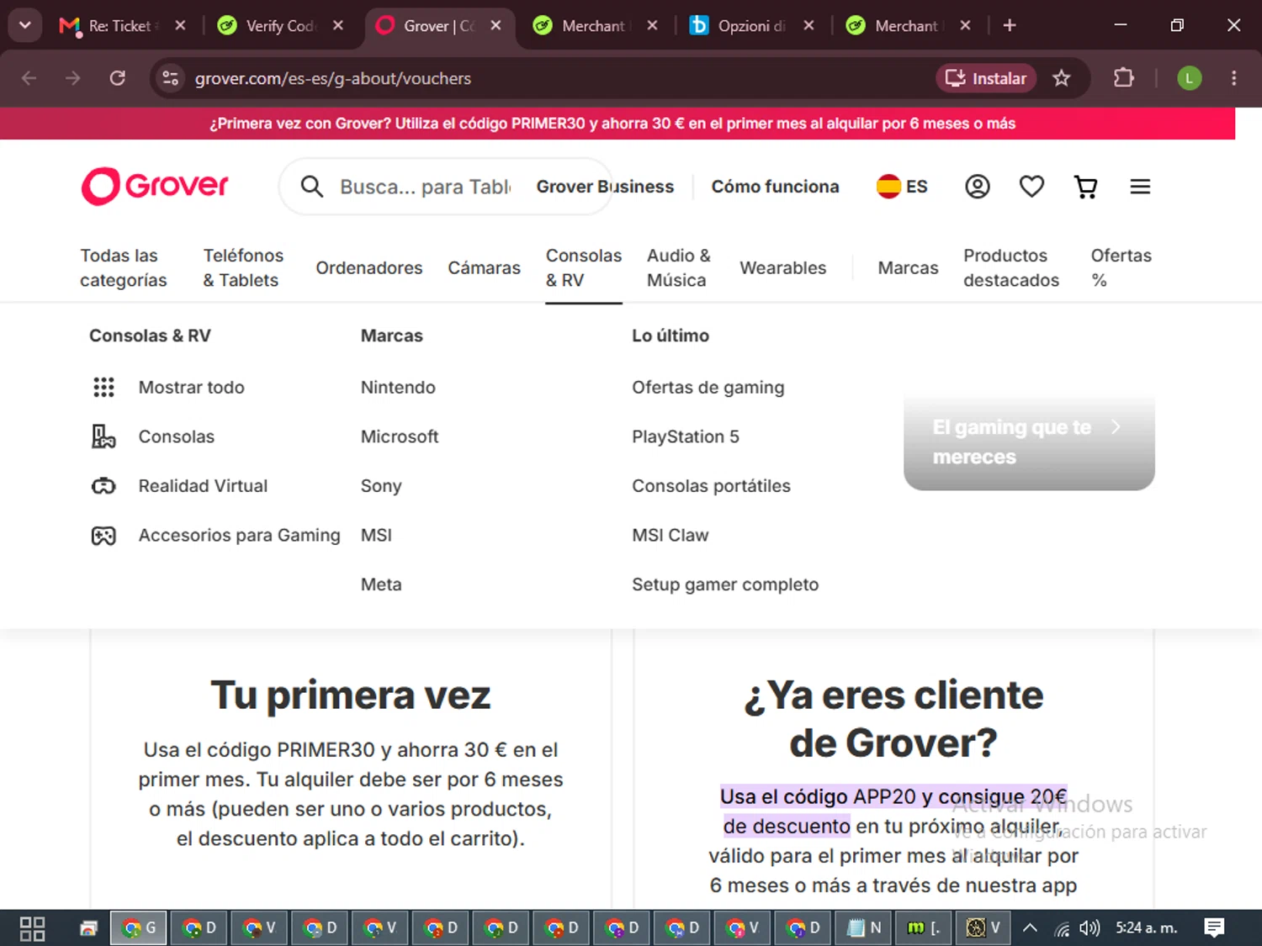Open Productos destacados in the category bar

(x=1011, y=268)
